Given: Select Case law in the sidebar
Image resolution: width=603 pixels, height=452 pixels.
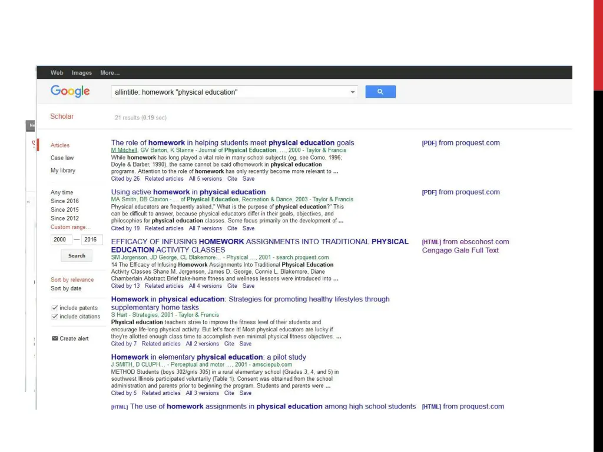Looking at the screenshot, I should (x=62, y=158).
